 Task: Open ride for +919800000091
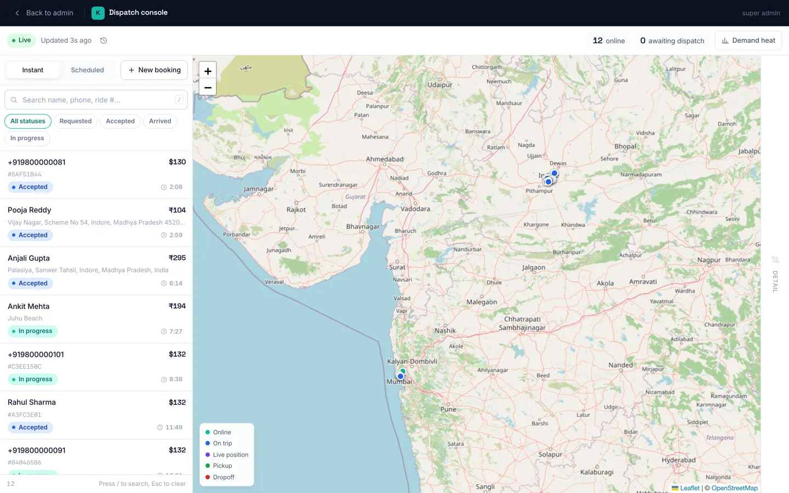tap(96, 457)
